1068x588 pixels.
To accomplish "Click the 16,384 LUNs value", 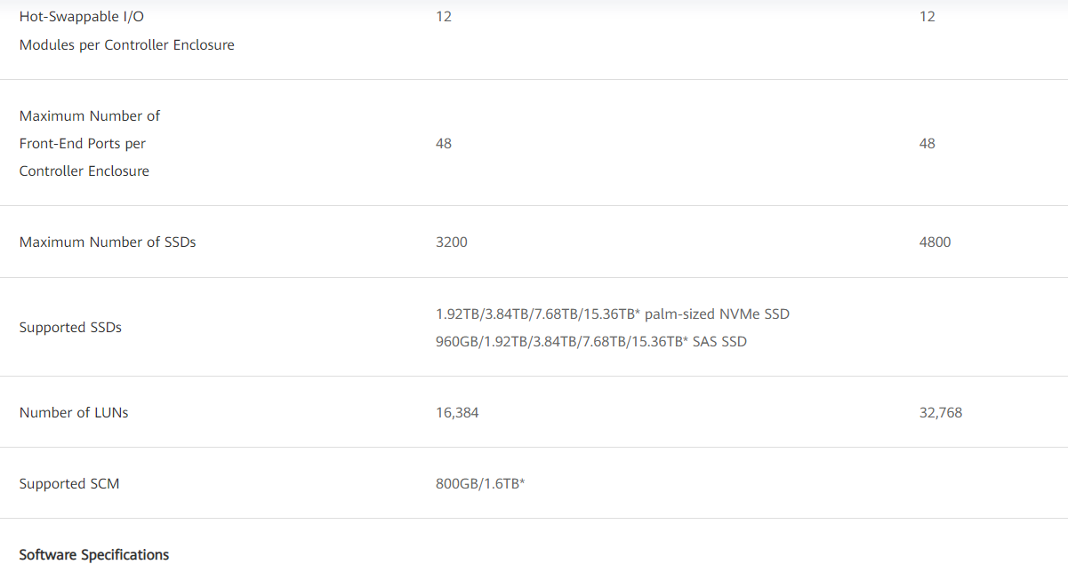I will coord(457,412).
